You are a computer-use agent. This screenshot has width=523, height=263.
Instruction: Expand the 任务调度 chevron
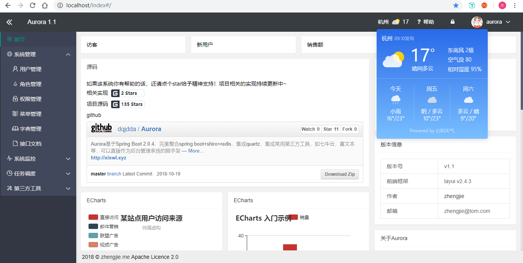coord(68,174)
